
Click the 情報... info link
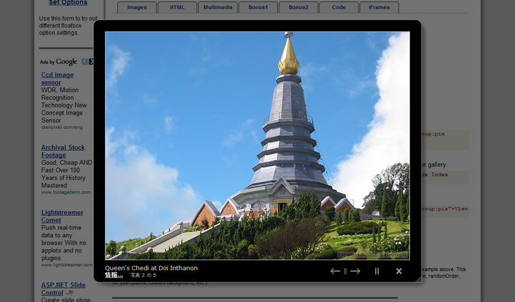[x=114, y=275]
